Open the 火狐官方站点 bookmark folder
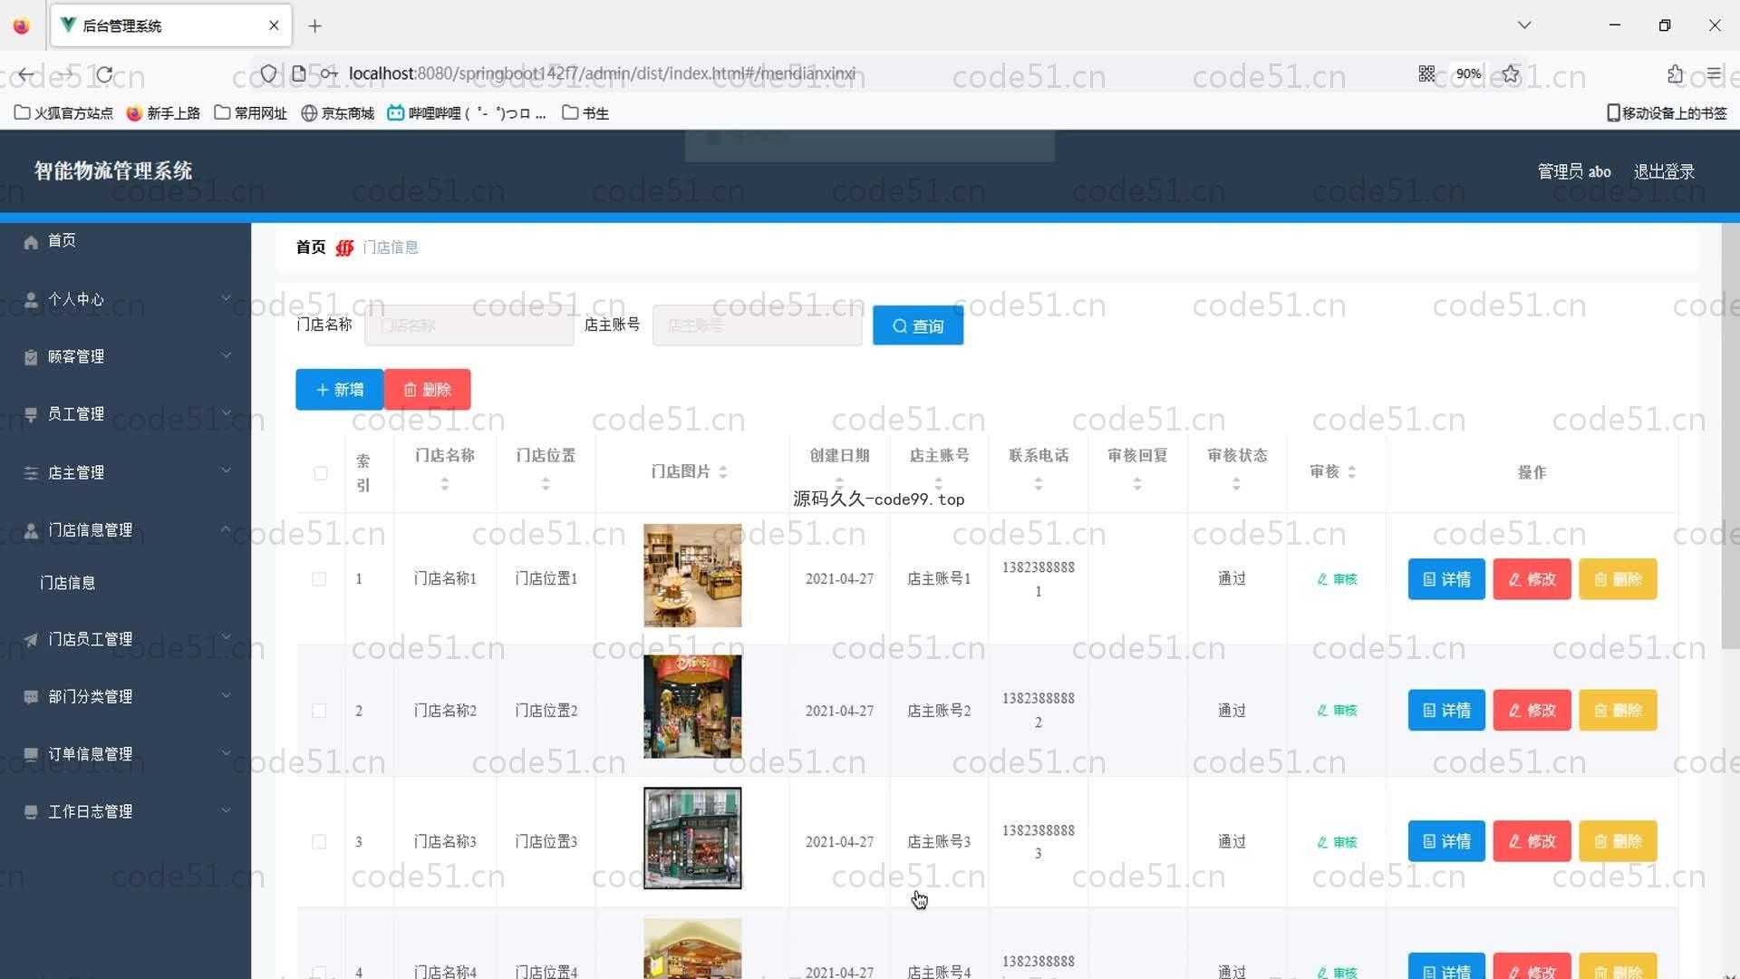This screenshot has width=1740, height=979. coord(63,113)
